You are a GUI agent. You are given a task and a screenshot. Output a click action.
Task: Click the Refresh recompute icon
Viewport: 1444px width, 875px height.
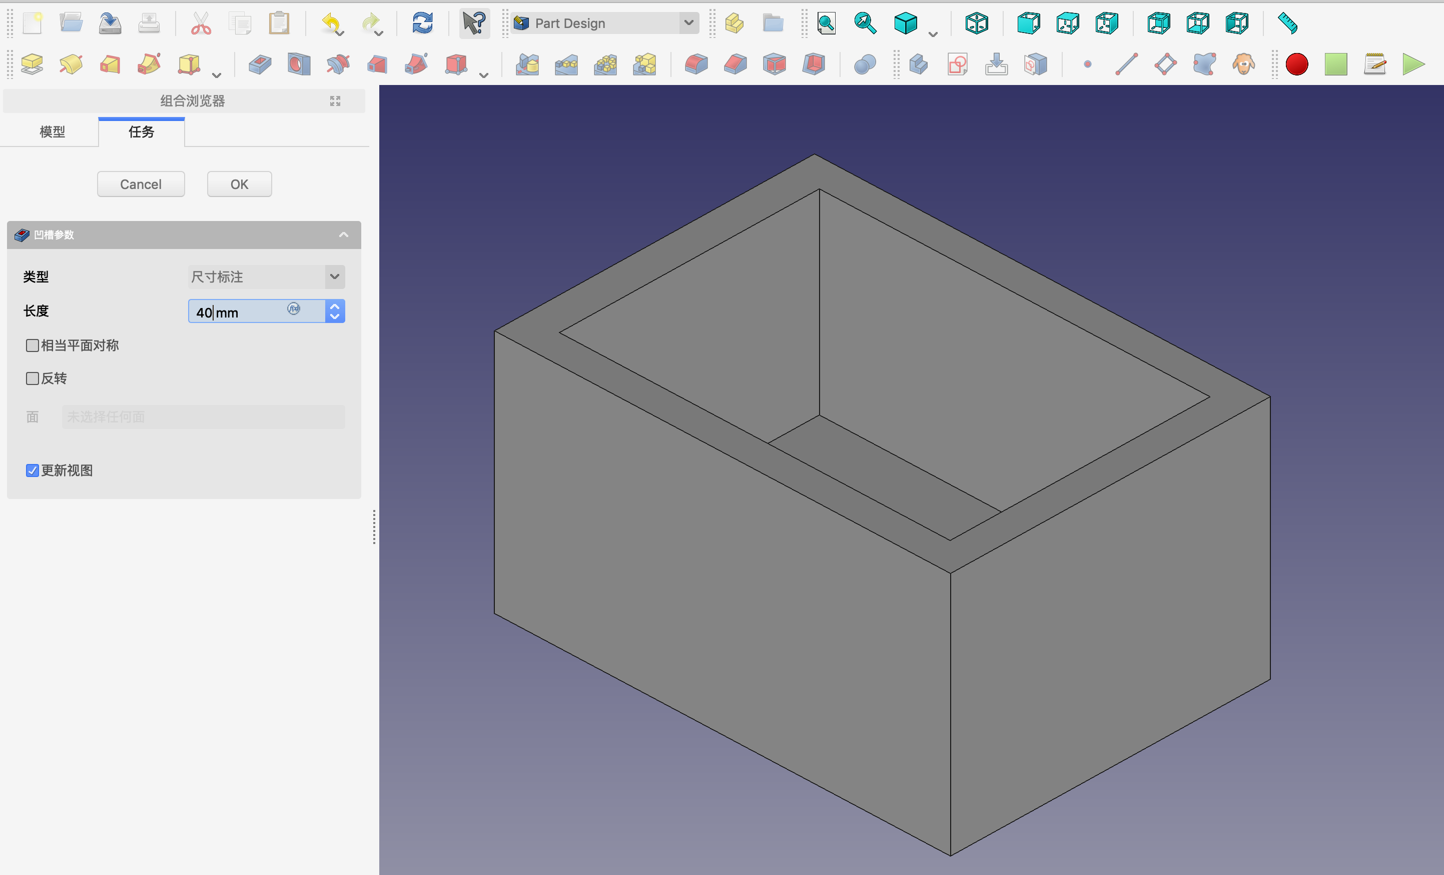coord(422,23)
